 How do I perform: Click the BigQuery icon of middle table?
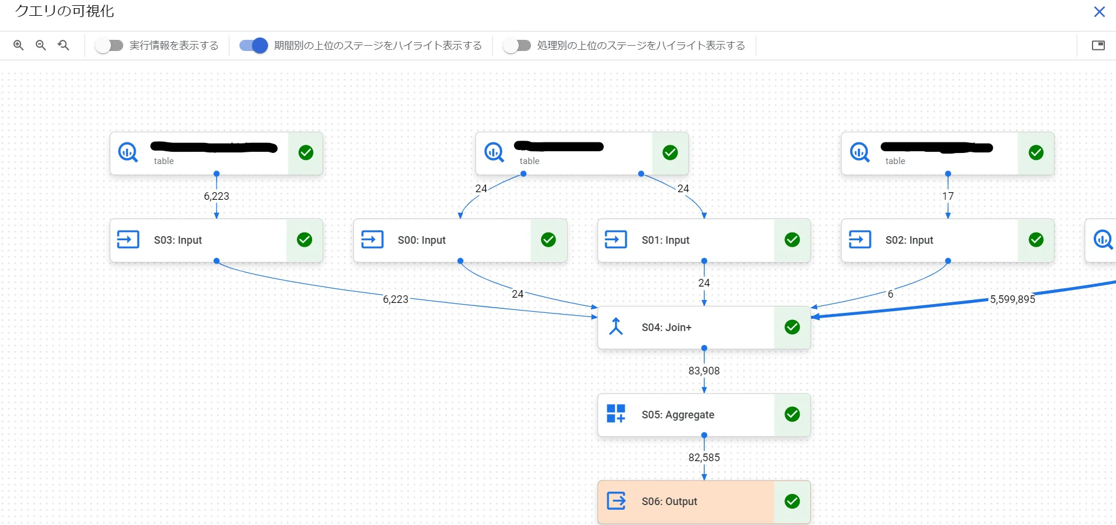494,152
